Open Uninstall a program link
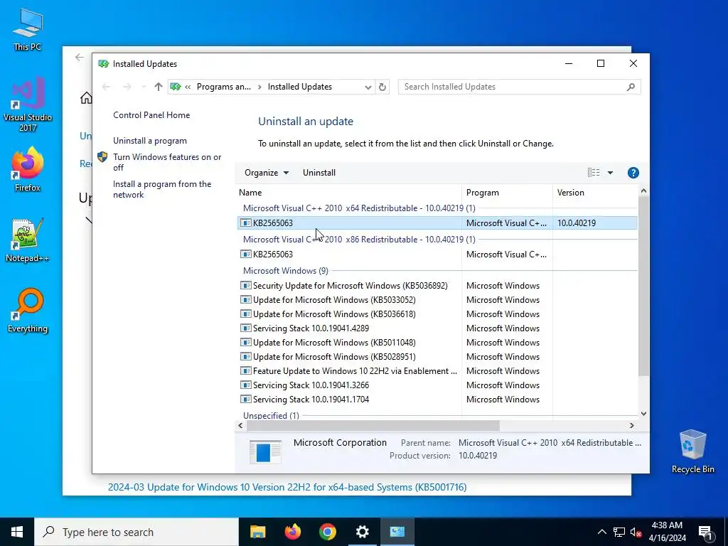Viewport: 728px width, 546px height. [x=150, y=141]
